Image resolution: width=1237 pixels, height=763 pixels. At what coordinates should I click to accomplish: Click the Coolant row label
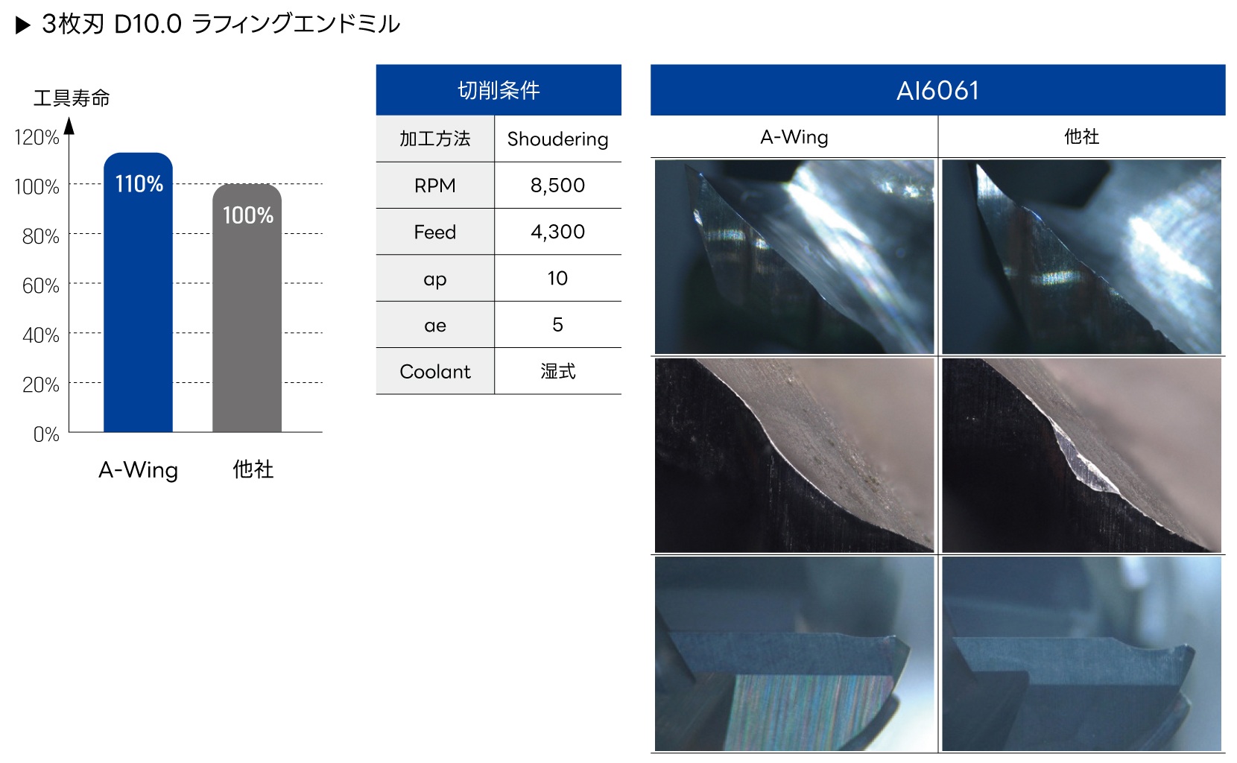tap(435, 371)
